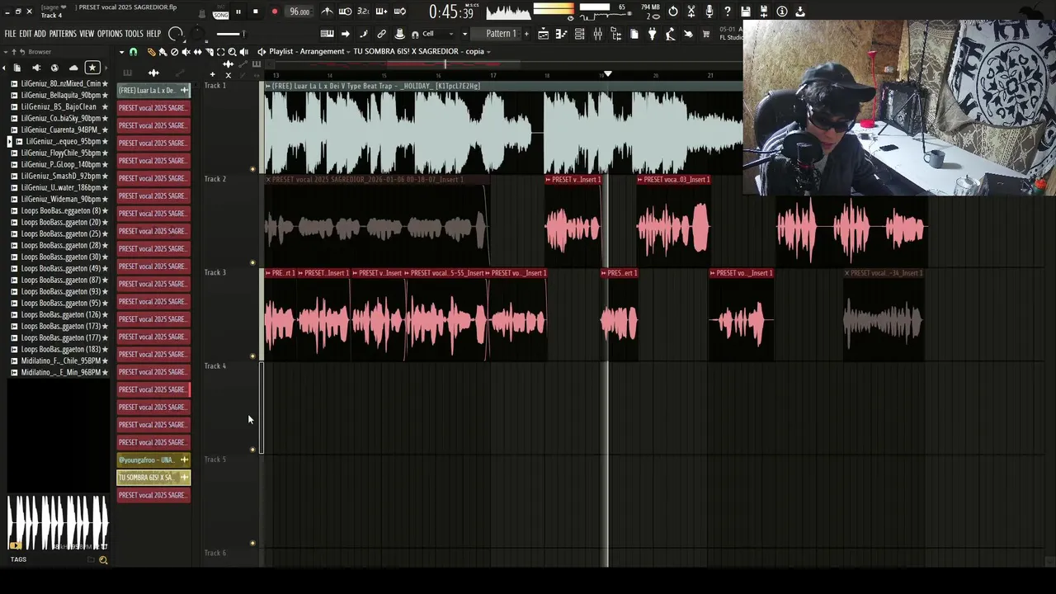This screenshot has height=594, width=1056.
Task: Toggle playlist snap magnet icon
Action: [133, 52]
